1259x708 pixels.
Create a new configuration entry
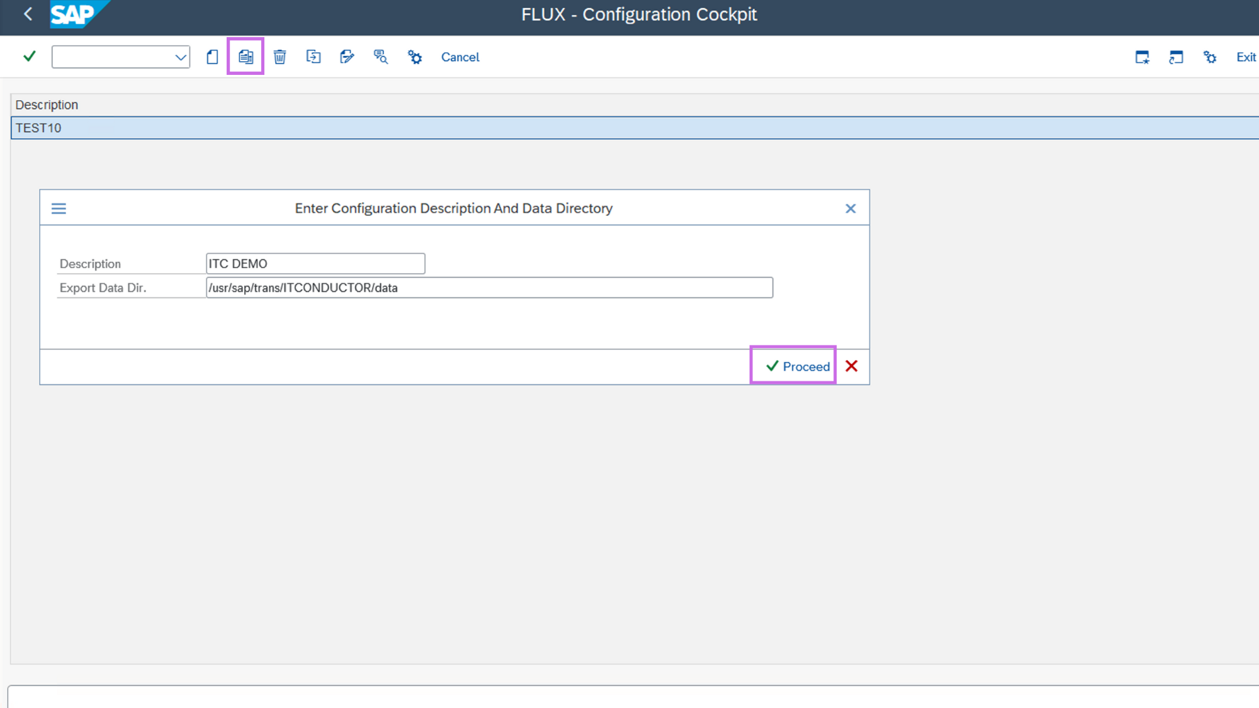click(x=212, y=57)
